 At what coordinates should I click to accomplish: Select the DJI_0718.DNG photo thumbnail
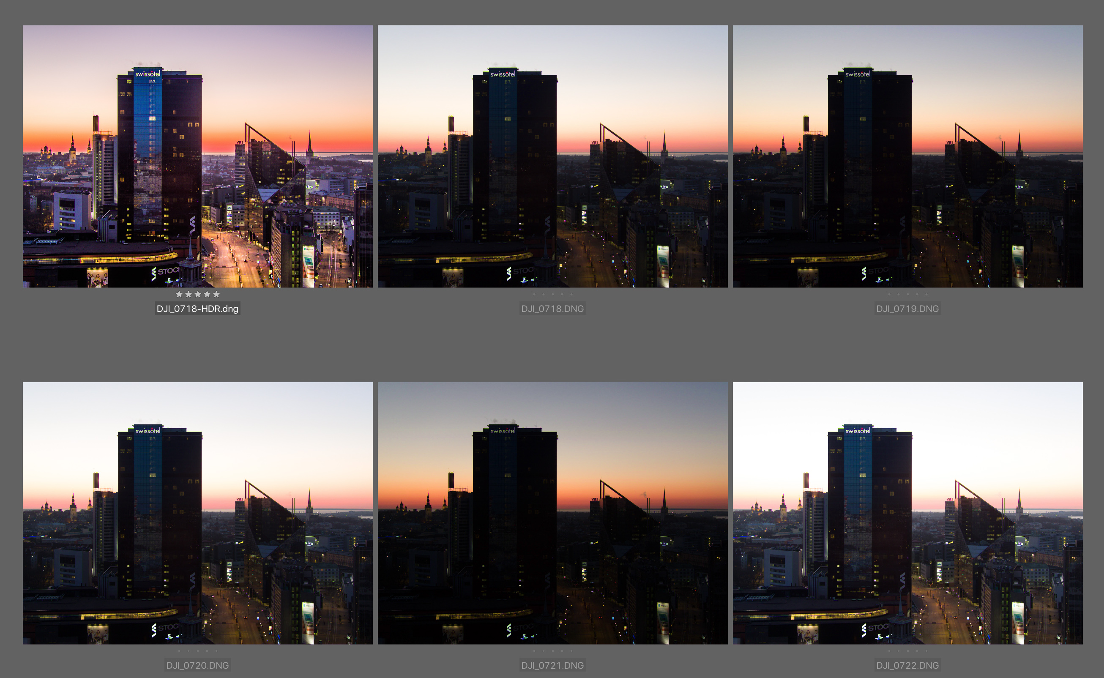552,156
